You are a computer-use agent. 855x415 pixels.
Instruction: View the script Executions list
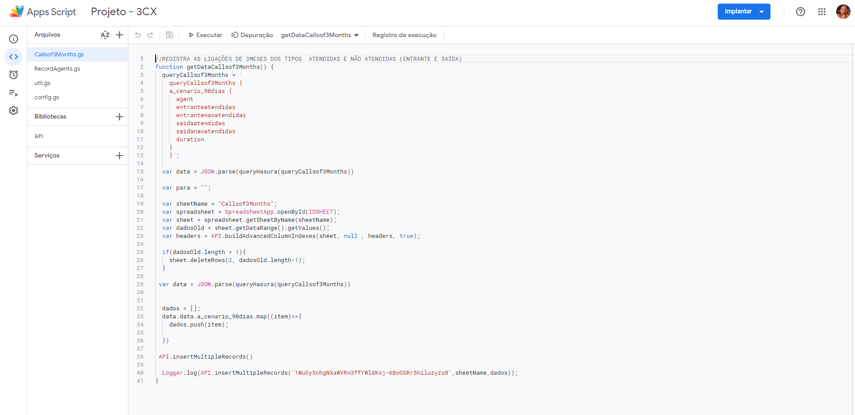pos(13,93)
